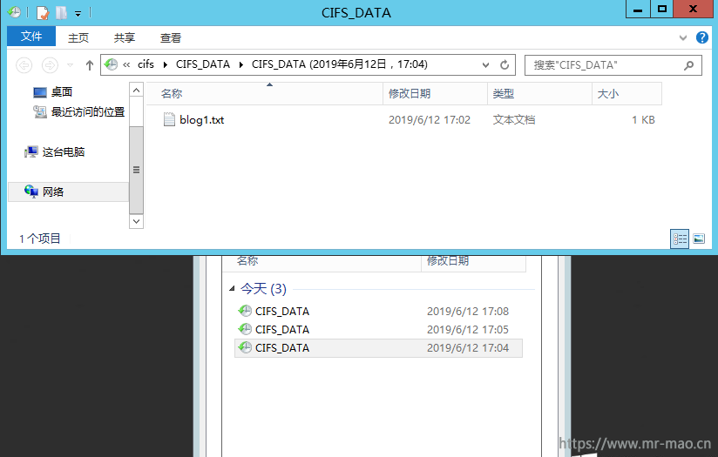Image resolution: width=718 pixels, height=457 pixels.
Task: Select CIFS_DATA version dated 17:05 in back window
Action: [x=378, y=329]
